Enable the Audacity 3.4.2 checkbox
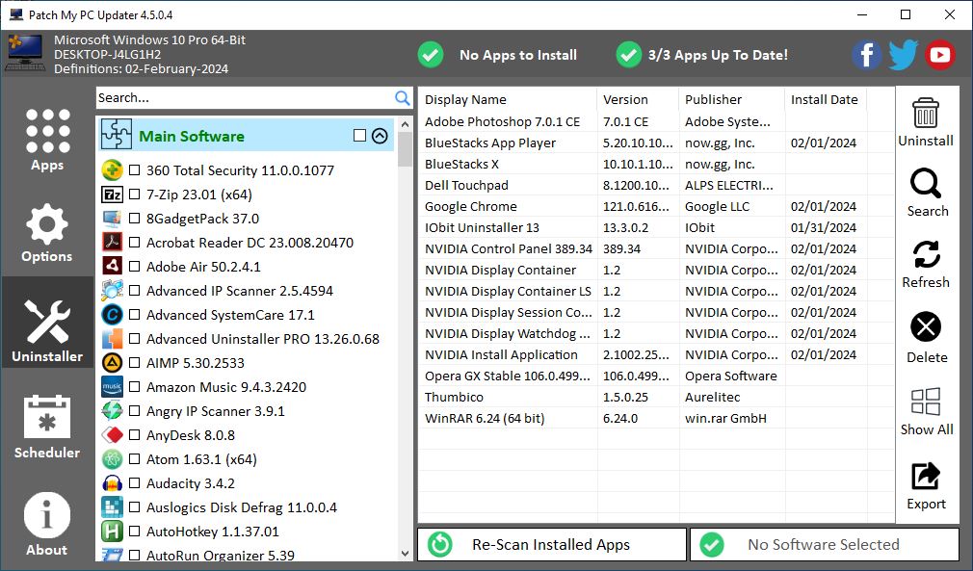973x571 pixels. click(134, 483)
